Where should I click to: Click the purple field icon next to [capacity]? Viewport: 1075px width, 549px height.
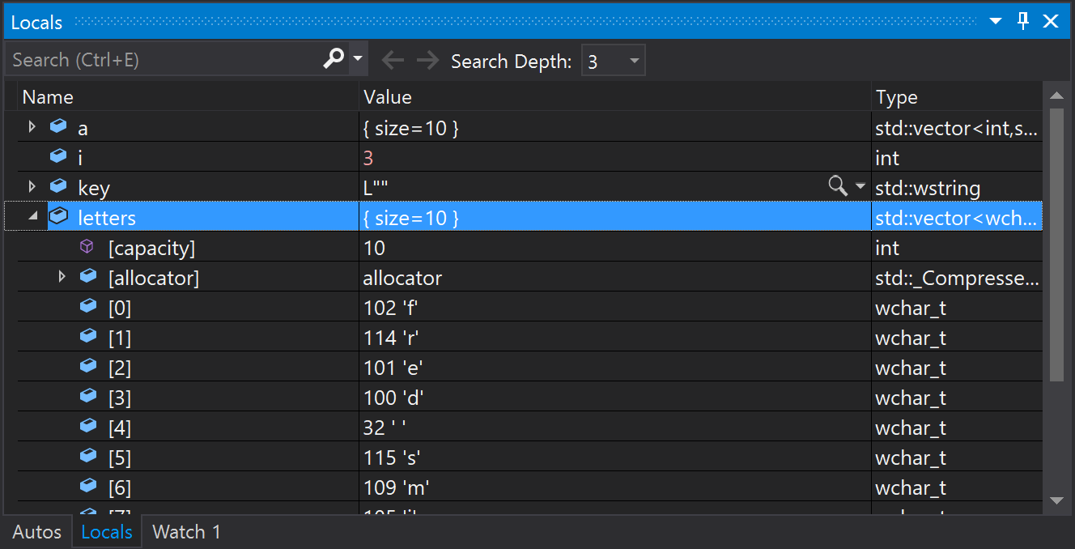pos(87,245)
